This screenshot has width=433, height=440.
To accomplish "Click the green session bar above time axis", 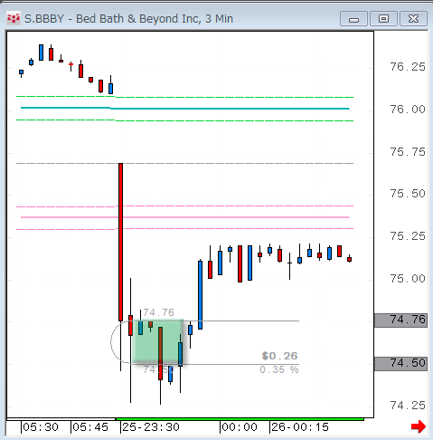I will click(x=240, y=419).
